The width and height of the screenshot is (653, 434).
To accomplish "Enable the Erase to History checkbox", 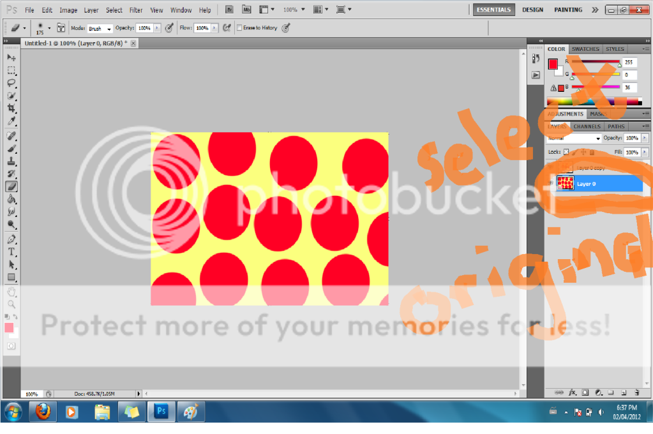I will pyautogui.click(x=239, y=28).
